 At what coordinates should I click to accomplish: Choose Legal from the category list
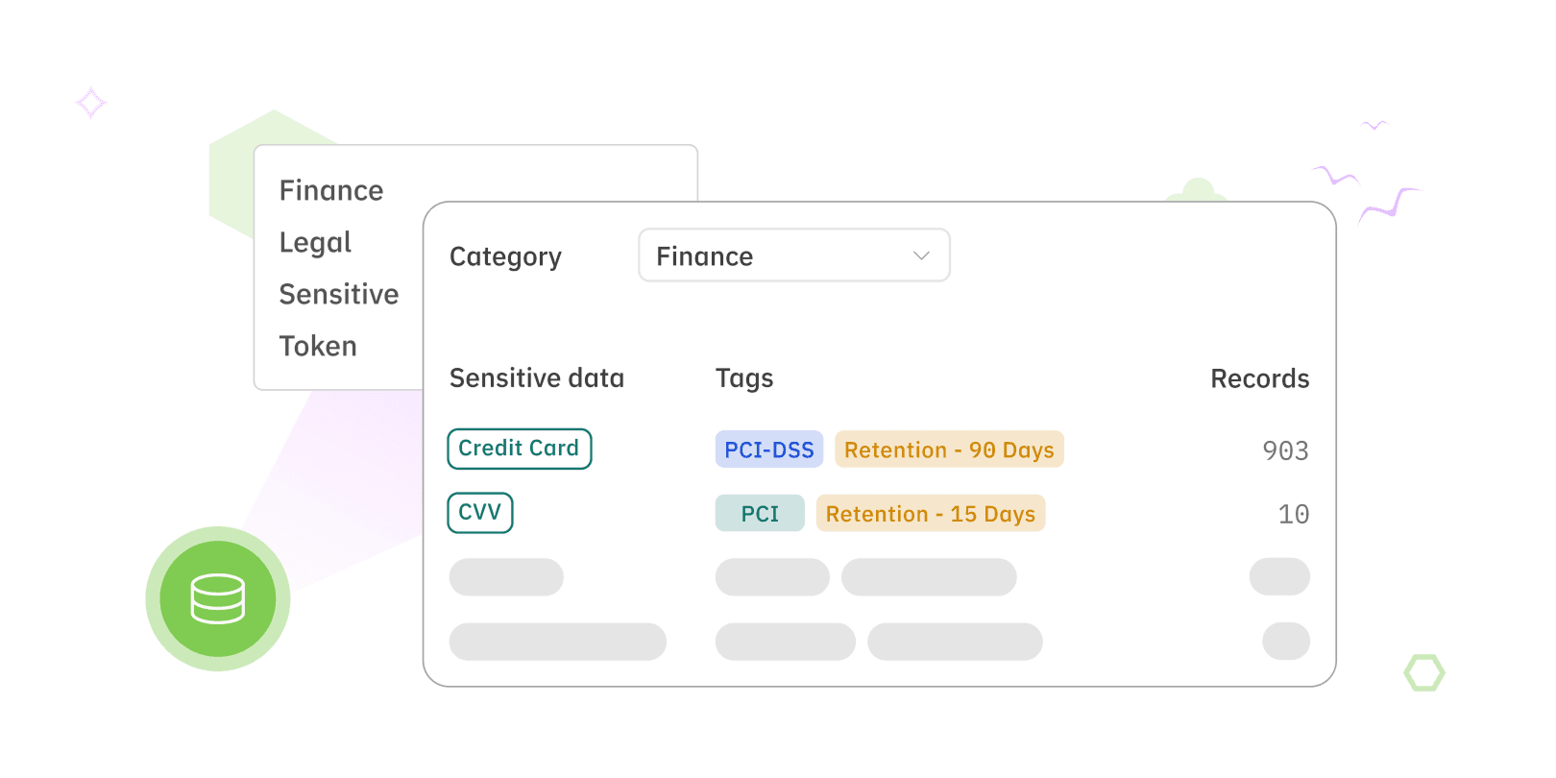pyautogui.click(x=315, y=243)
